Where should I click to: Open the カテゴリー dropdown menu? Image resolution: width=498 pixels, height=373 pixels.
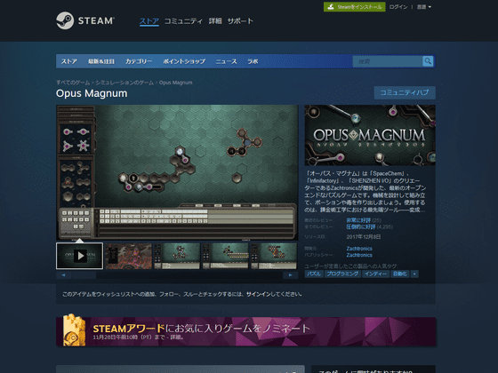tap(139, 61)
